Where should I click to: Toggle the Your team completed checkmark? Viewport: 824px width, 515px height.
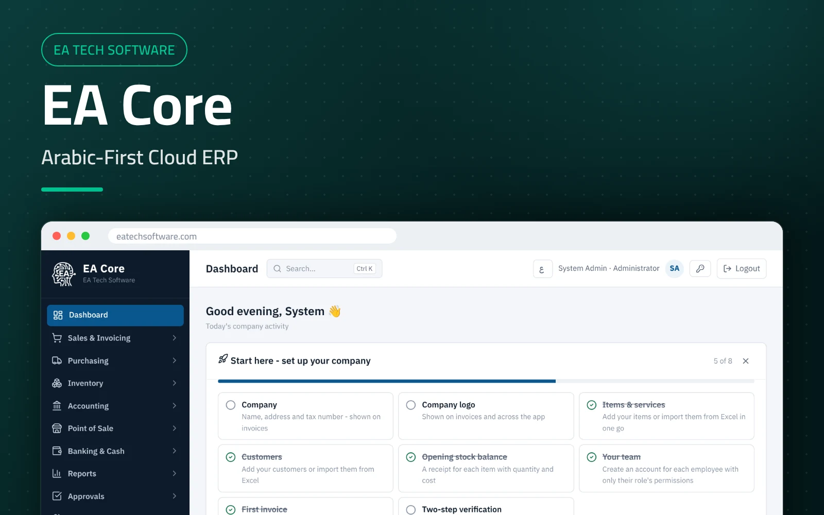point(592,457)
